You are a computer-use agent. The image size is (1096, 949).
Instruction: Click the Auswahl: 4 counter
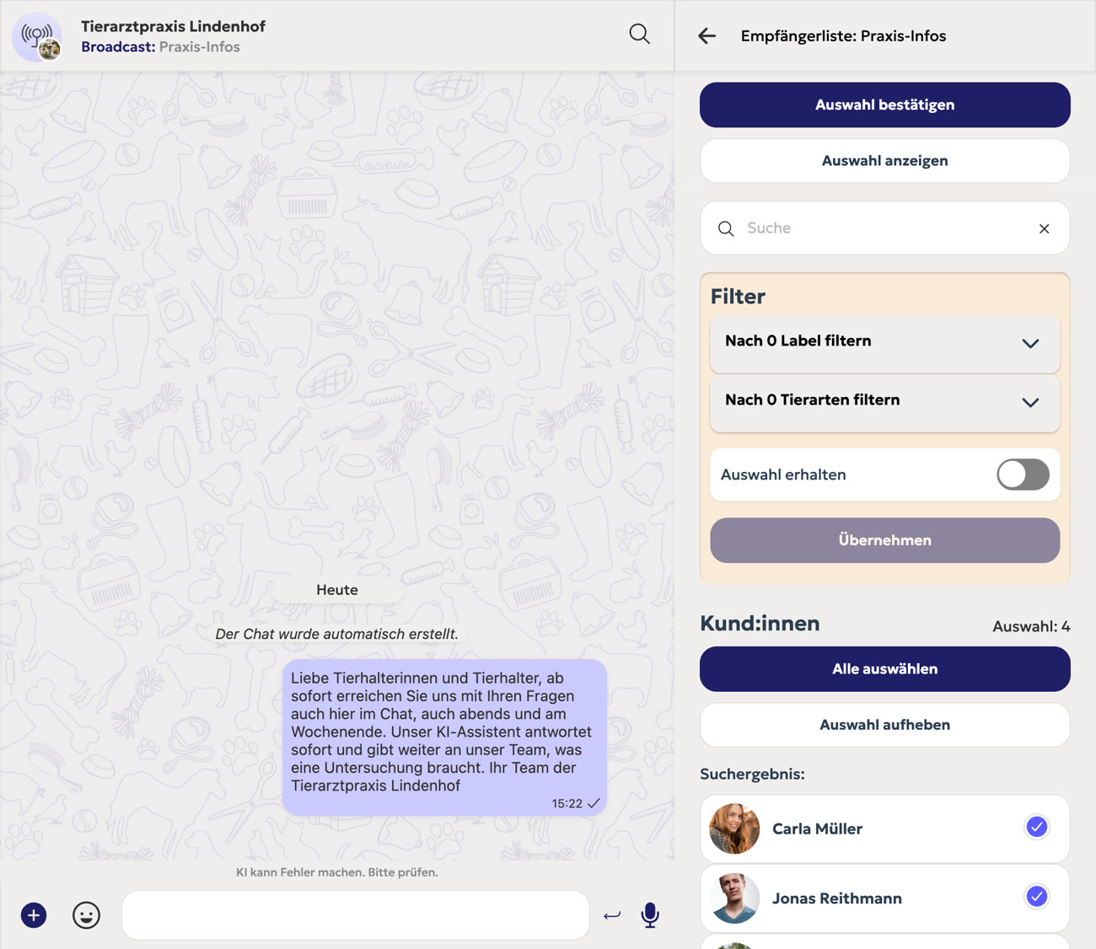pyautogui.click(x=1031, y=626)
